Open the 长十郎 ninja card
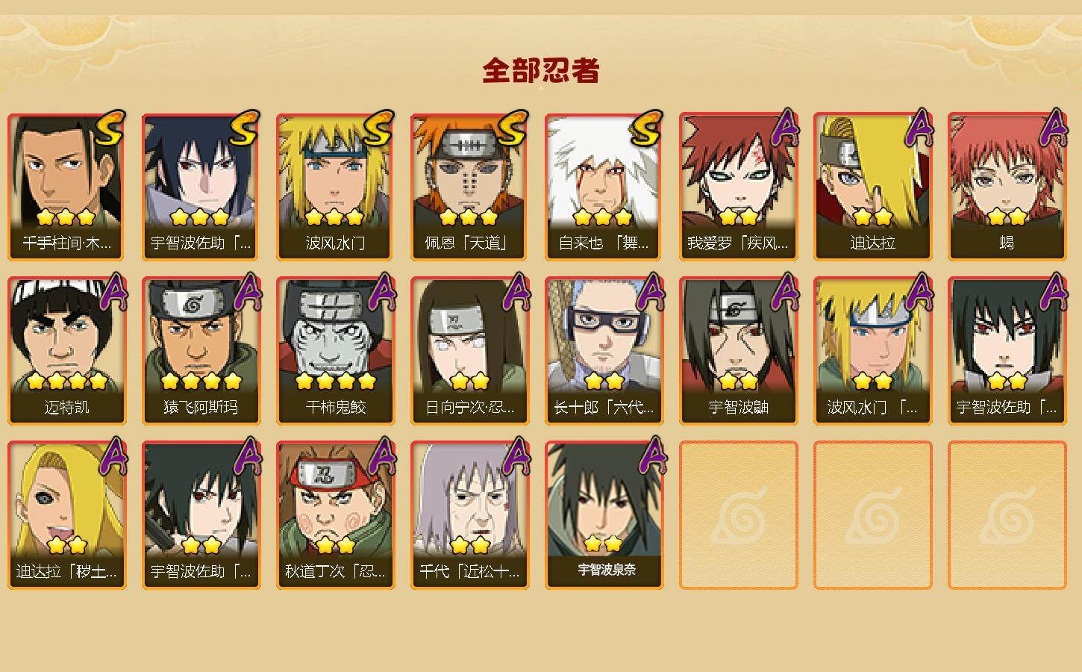 (x=604, y=351)
